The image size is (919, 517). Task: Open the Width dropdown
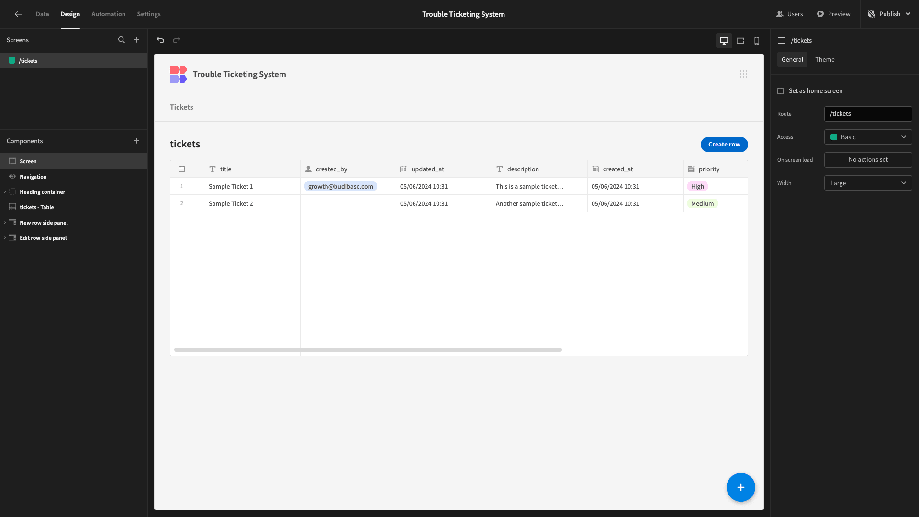coord(868,183)
